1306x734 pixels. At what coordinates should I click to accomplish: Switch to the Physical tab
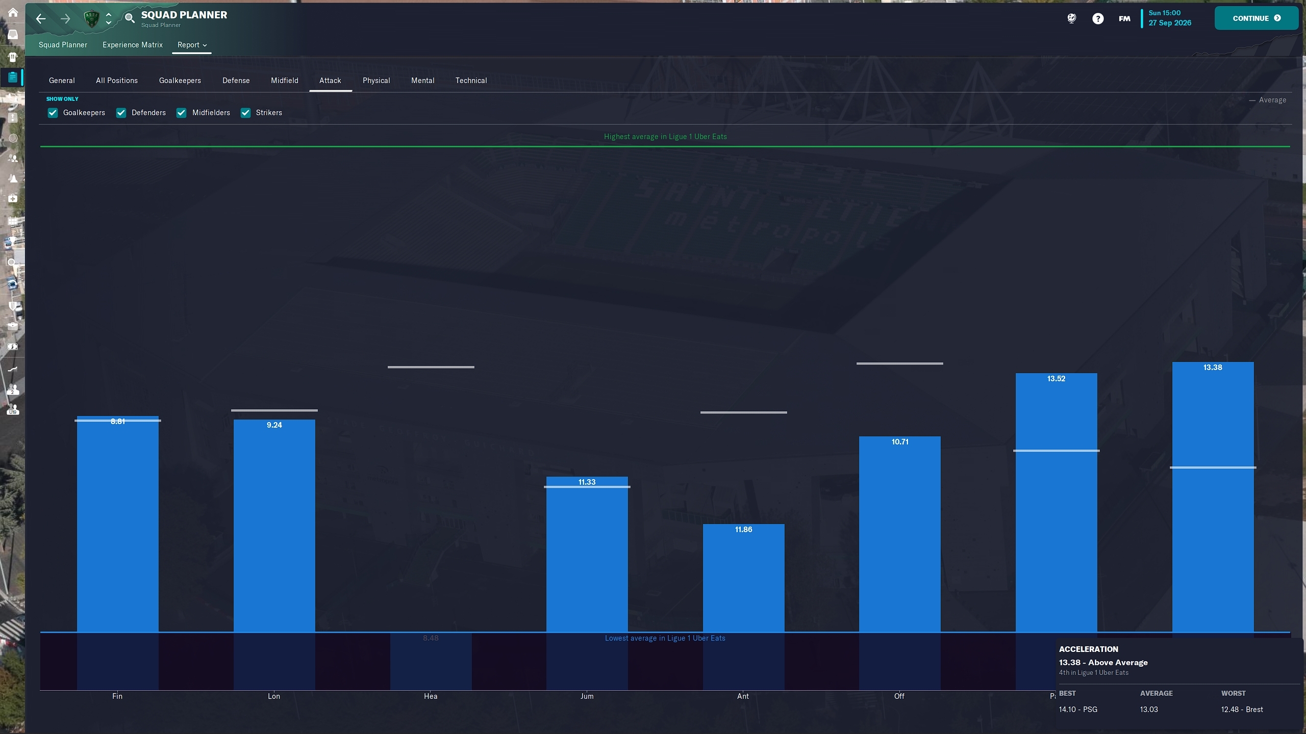pyautogui.click(x=376, y=81)
